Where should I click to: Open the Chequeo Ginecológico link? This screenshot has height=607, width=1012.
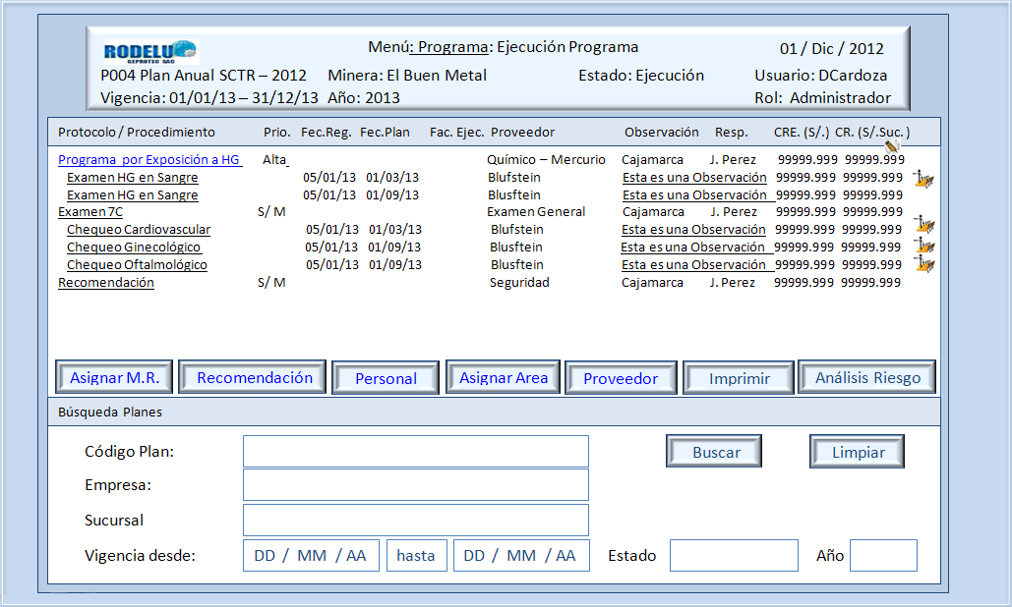point(134,247)
